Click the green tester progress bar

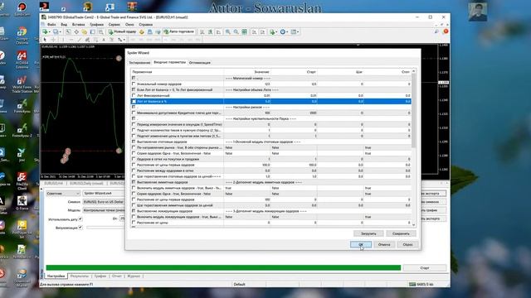point(223,267)
